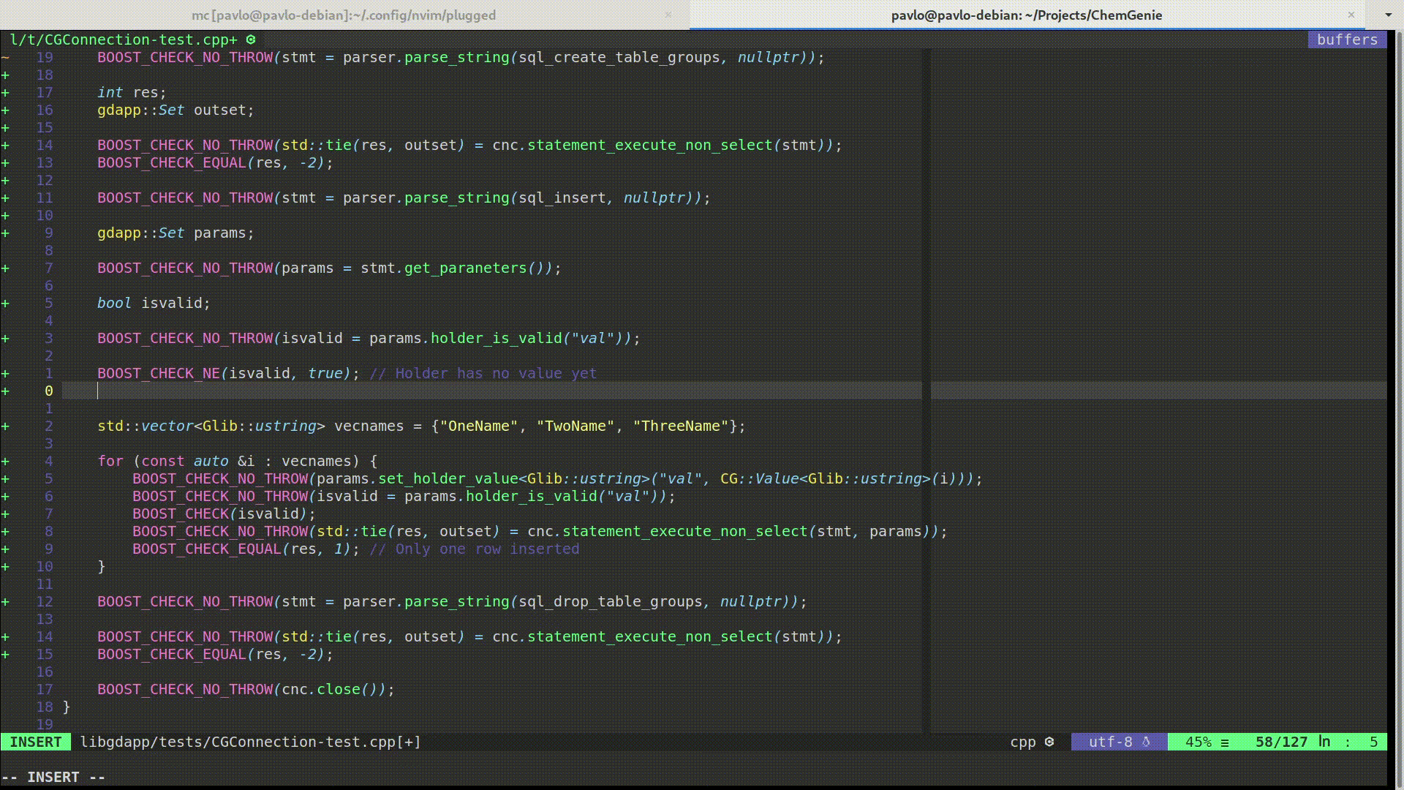Click the buffers label at top right
Image resolution: width=1404 pixels, height=790 pixels.
click(1346, 40)
